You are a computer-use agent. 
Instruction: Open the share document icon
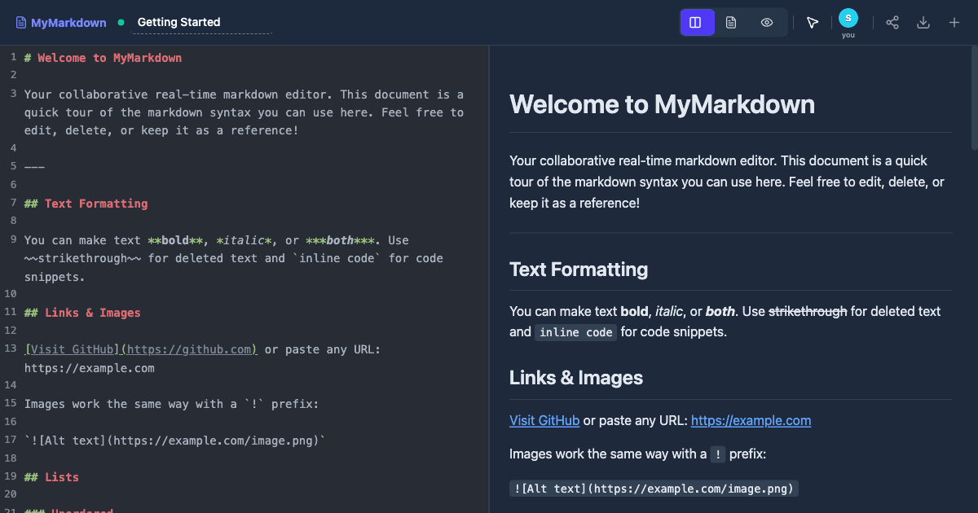point(892,23)
